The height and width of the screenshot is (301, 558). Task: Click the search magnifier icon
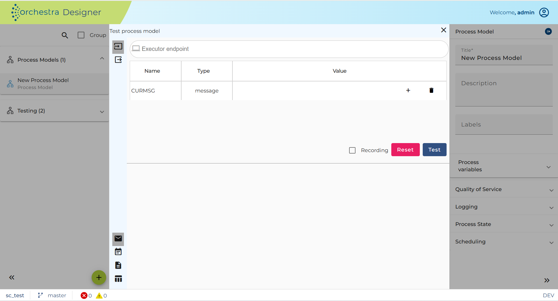pos(65,35)
